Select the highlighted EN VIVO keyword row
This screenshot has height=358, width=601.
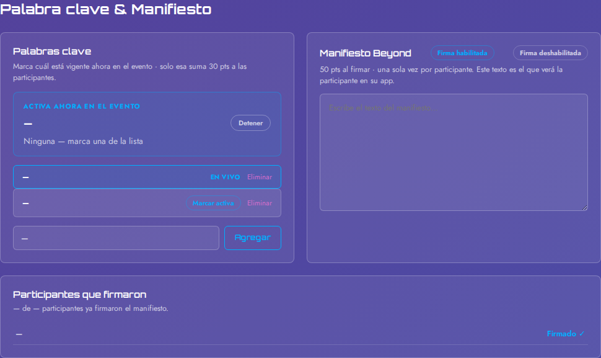tap(147, 177)
